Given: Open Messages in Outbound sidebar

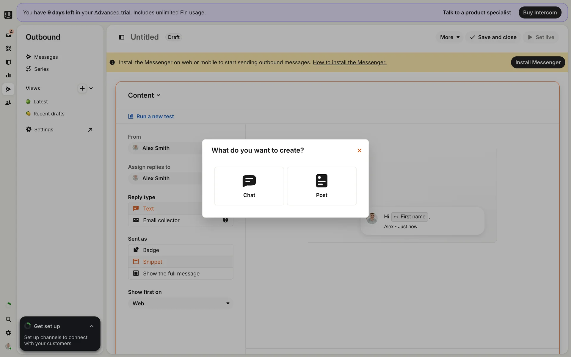Looking at the screenshot, I should pos(46,57).
